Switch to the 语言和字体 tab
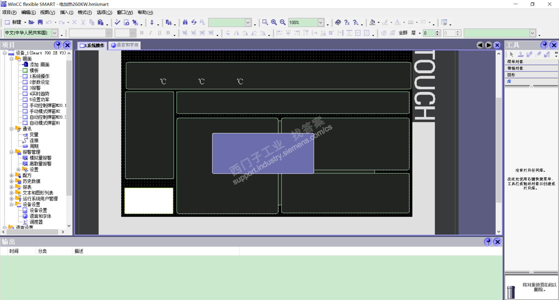This screenshot has width=559, height=300. [x=125, y=45]
